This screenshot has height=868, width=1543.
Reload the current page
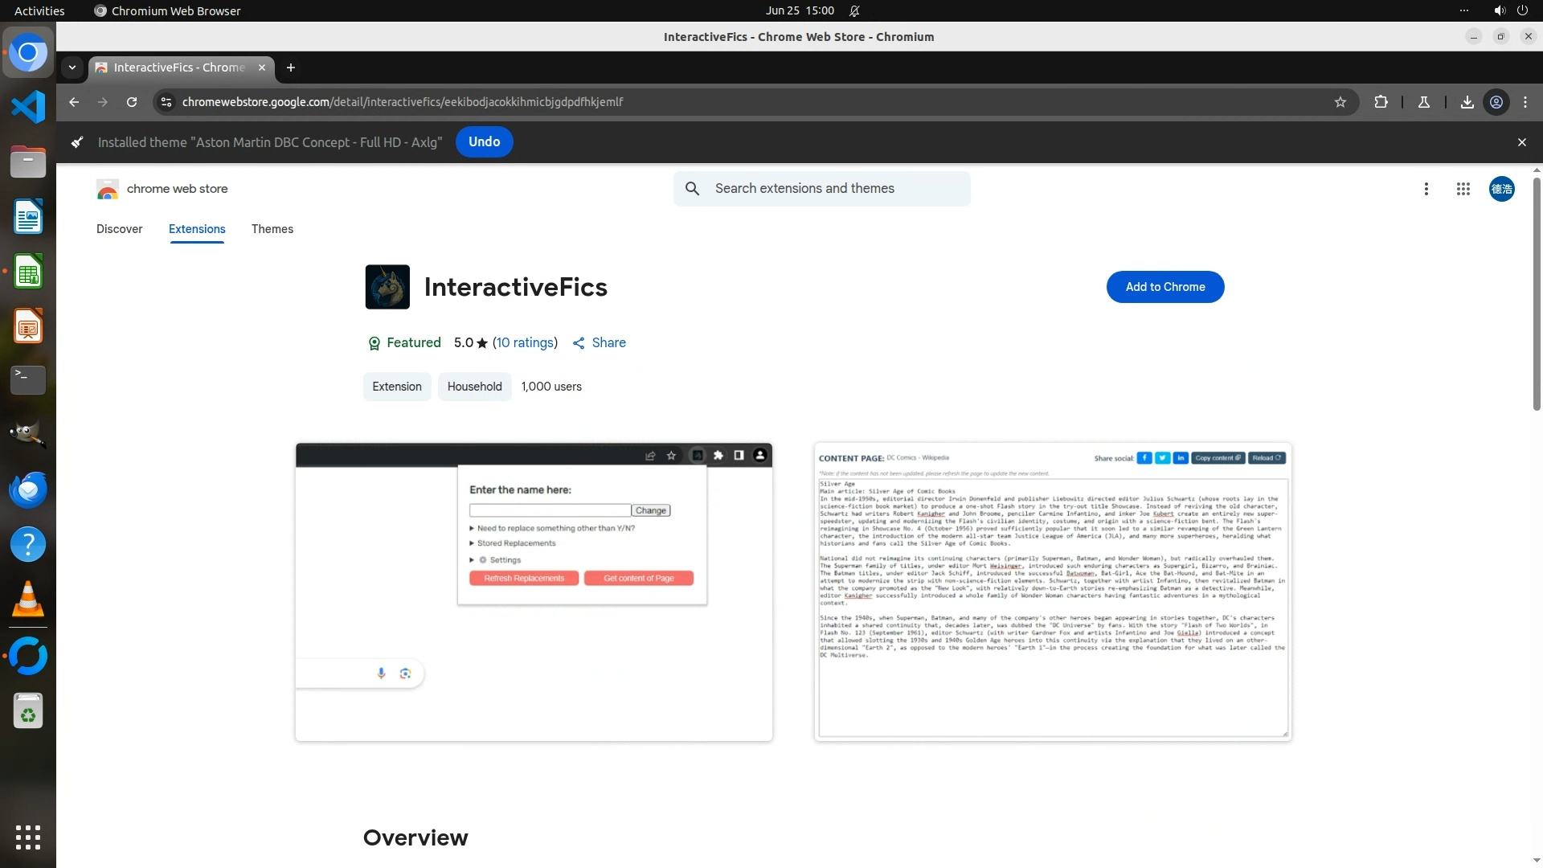pyautogui.click(x=132, y=102)
